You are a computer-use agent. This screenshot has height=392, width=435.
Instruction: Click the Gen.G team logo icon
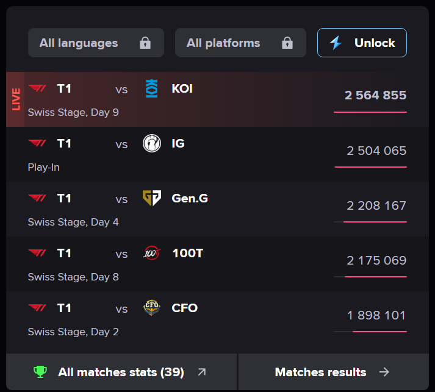pyautogui.click(x=151, y=199)
